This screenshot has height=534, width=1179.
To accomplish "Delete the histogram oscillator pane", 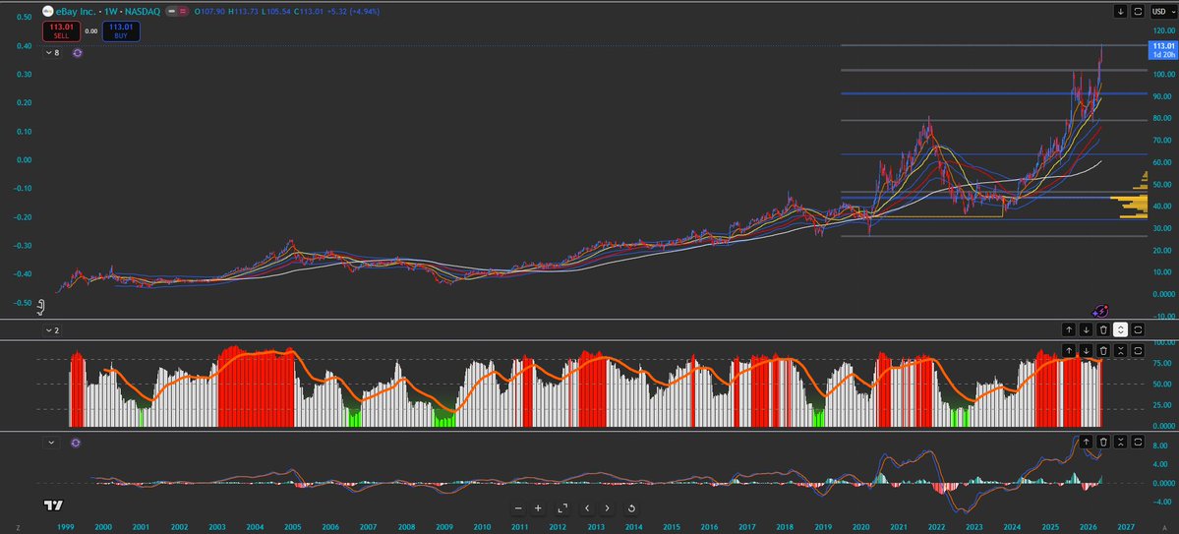I will point(1103,350).
